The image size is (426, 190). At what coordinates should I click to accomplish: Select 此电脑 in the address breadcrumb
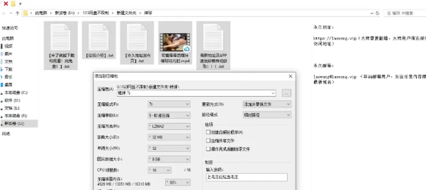tap(41, 13)
